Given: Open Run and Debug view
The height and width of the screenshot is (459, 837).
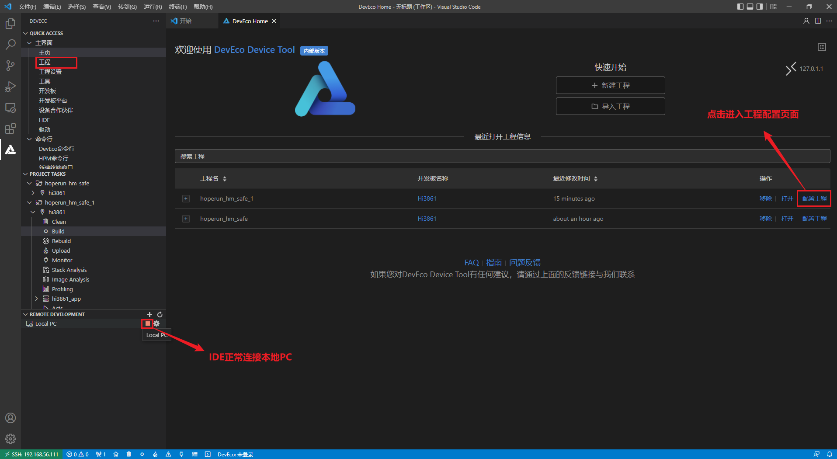Looking at the screenshot, I should tap(10, 86).
